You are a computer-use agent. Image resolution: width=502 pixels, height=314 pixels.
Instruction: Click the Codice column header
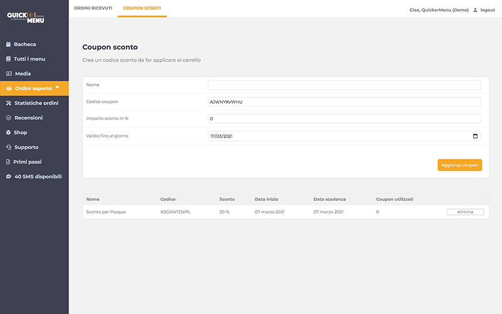point(168,199)
